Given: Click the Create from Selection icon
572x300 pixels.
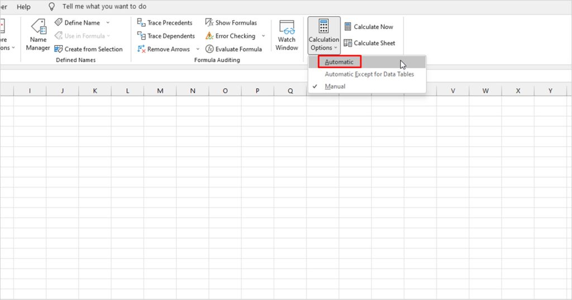Looking at the screenshot, I should pos(58,49).
